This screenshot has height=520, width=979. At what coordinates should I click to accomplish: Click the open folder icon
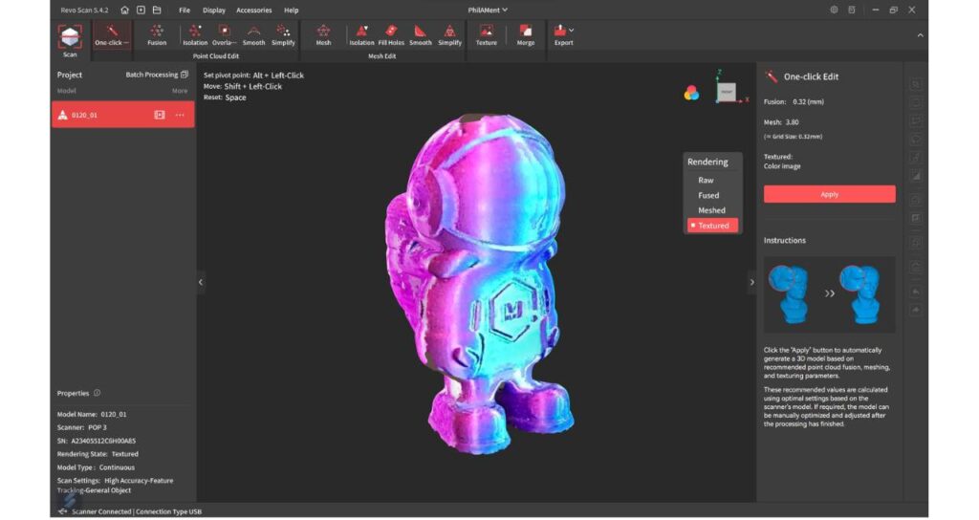(157, 10)
